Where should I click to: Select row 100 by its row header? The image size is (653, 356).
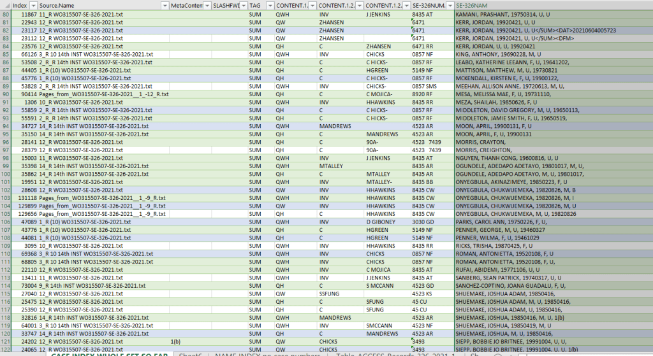[x=5, y=174]
